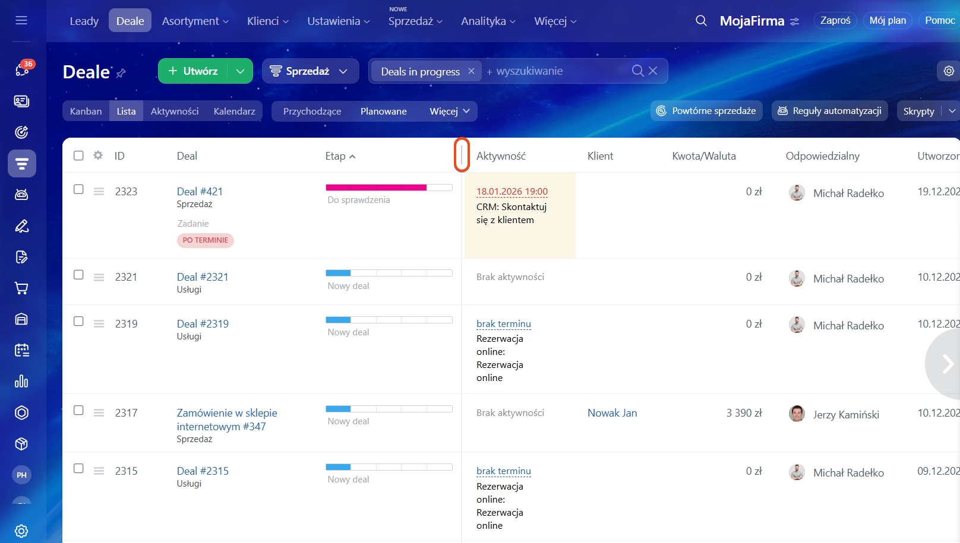Open notifications icon with badge 36
The height and width of the screenshot is (543, 960).
point(22,70)
